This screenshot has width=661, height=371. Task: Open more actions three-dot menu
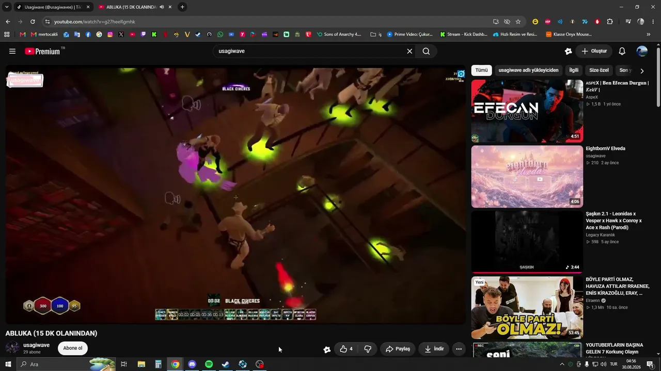point(459,349)
